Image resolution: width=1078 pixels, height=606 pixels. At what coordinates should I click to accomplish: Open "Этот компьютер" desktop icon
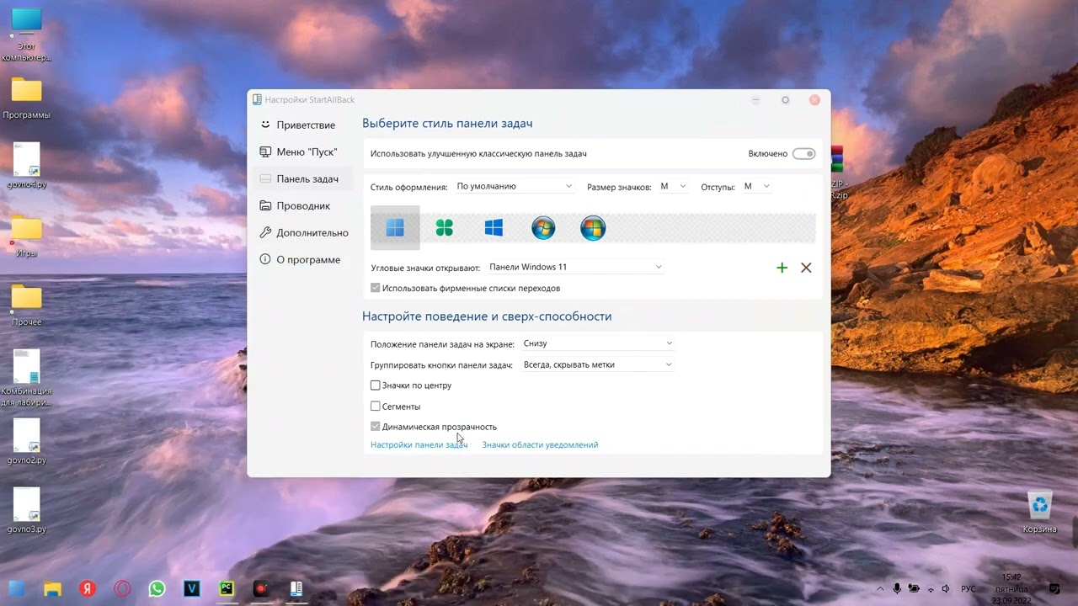(x=26, y=35)
